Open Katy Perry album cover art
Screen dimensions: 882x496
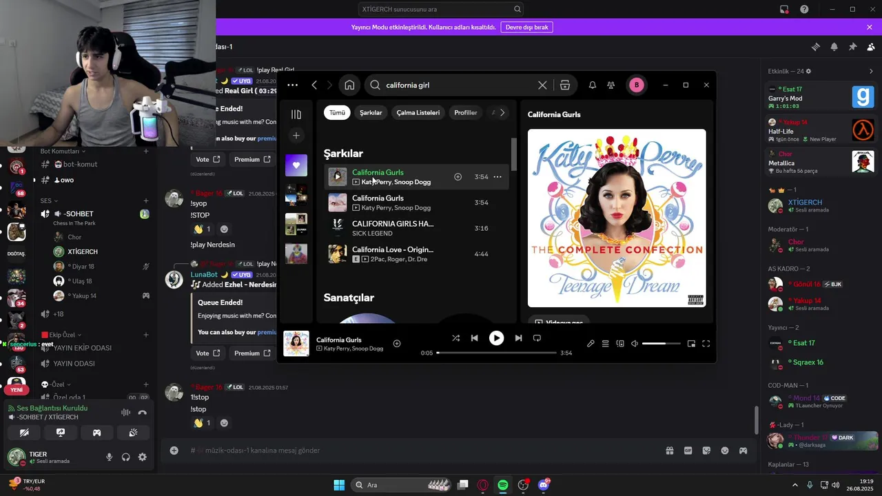pos(617,218)
